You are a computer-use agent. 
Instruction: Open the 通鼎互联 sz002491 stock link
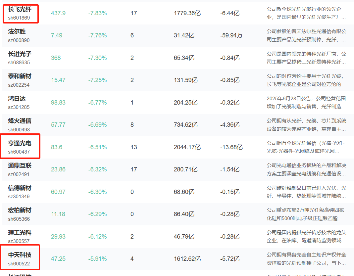(x=20, y=170)
